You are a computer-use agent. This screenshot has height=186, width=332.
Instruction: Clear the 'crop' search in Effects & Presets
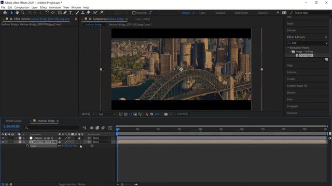point(326,43)
